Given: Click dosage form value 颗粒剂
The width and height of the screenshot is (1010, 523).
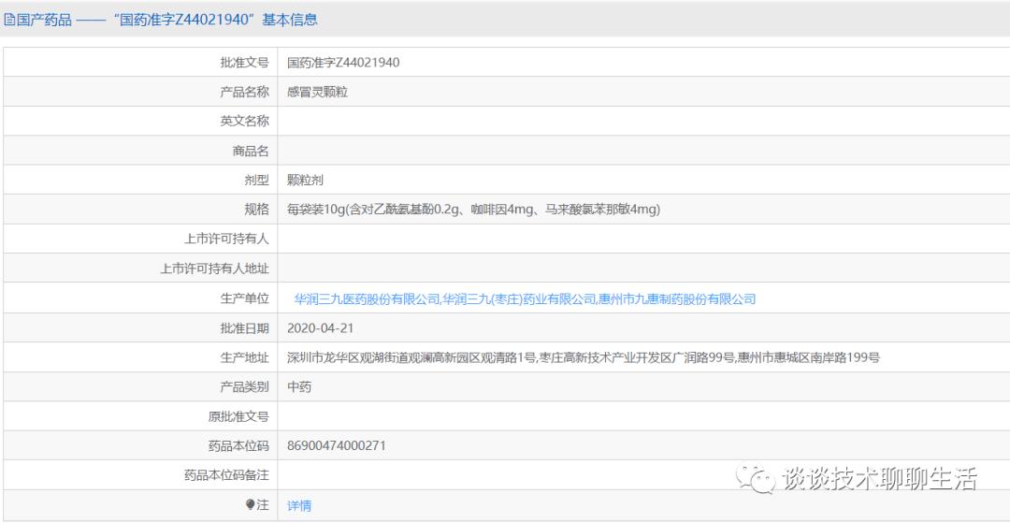Looking at the screenshot, I should [305, 181].
